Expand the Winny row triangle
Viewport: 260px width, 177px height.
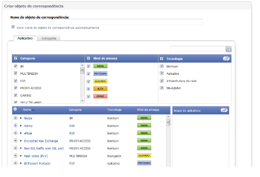[21, 126]
